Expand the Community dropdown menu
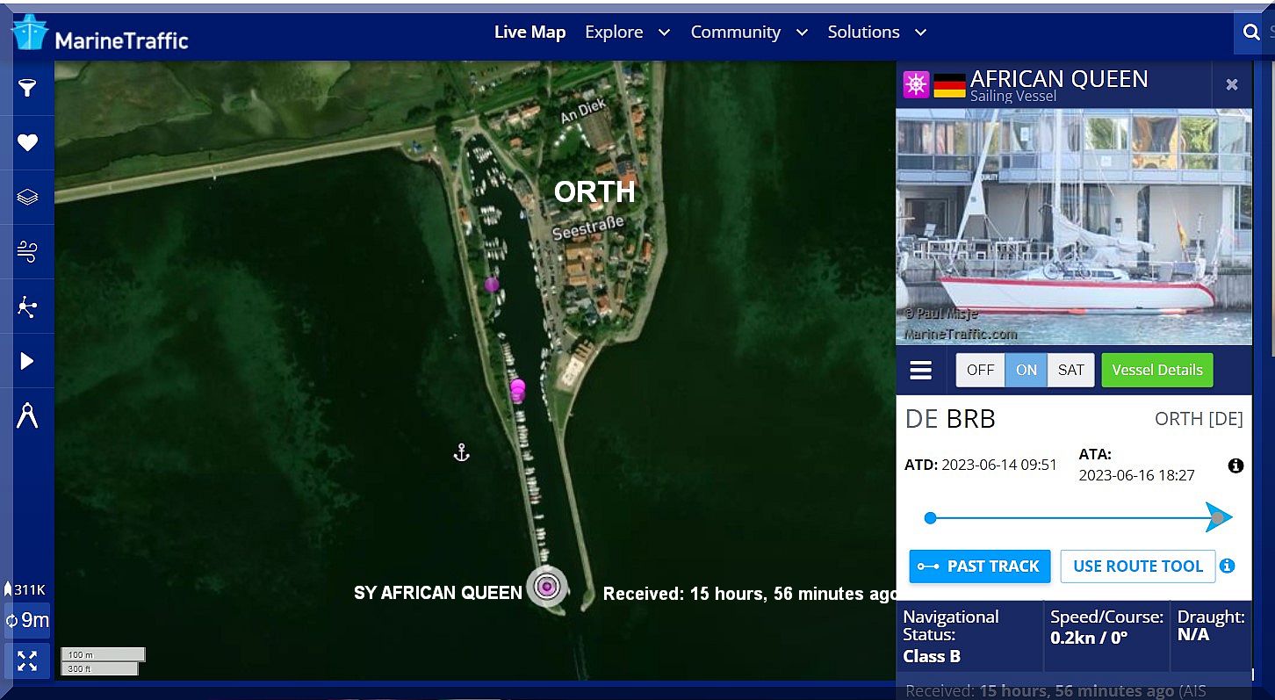This screenshot has width=1275, height=700. [748, 32]
